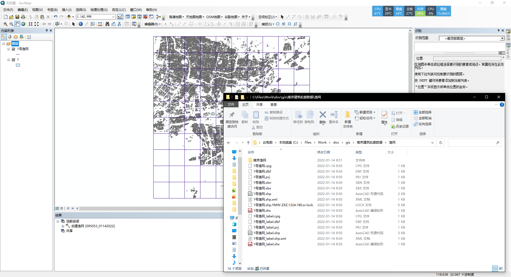Open the 自定义(C) menu

[x=119, y=10]
